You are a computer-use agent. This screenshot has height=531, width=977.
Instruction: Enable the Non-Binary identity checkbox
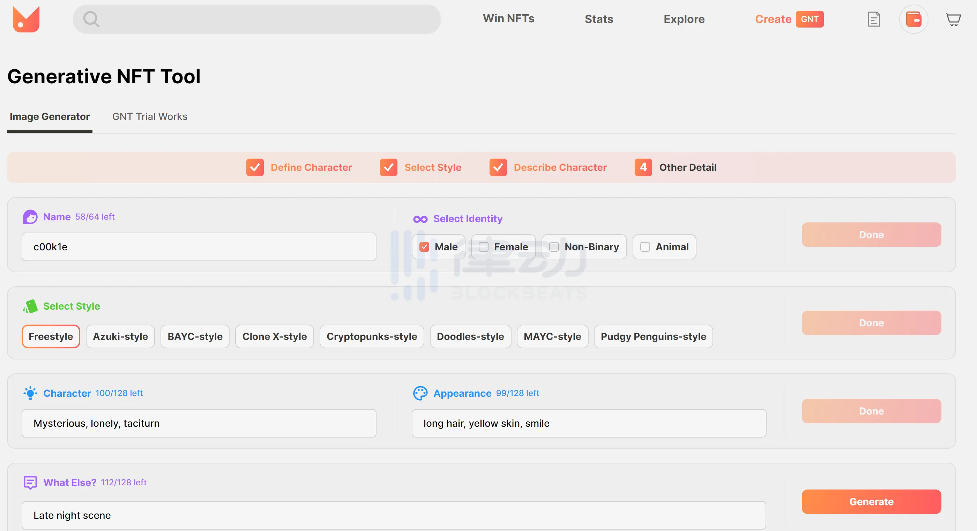click(x=554, y=247)
